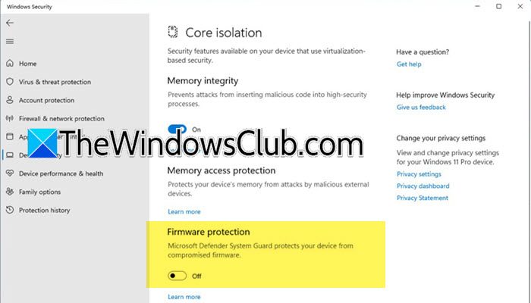The width and height of the screenshot is (531, 303).
Task: Turn off the Memory integrity toggle
Action: 177,130
